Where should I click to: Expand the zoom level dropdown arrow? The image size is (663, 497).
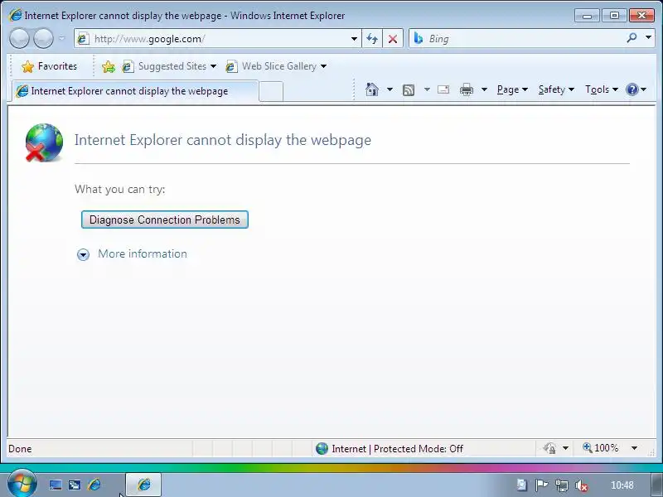coord(634,448)
